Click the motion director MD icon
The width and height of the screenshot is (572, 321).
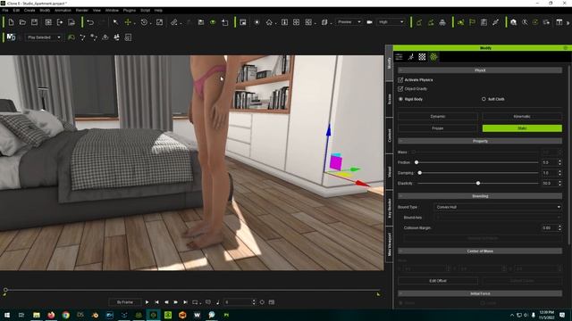coord(12,37)
